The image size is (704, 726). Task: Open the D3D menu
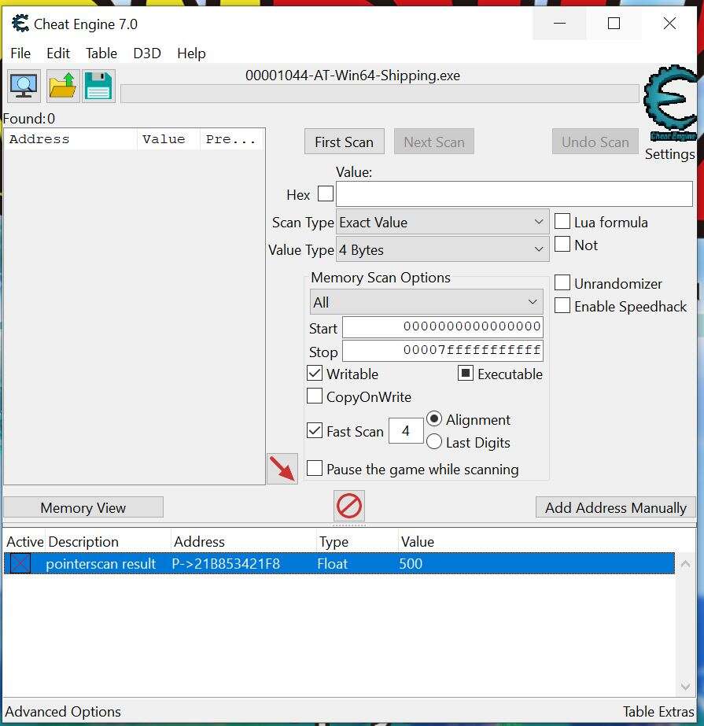tap(147, 53)
